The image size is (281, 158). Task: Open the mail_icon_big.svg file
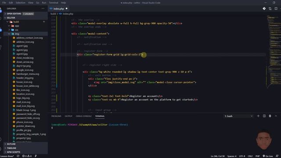click(25, 106)
